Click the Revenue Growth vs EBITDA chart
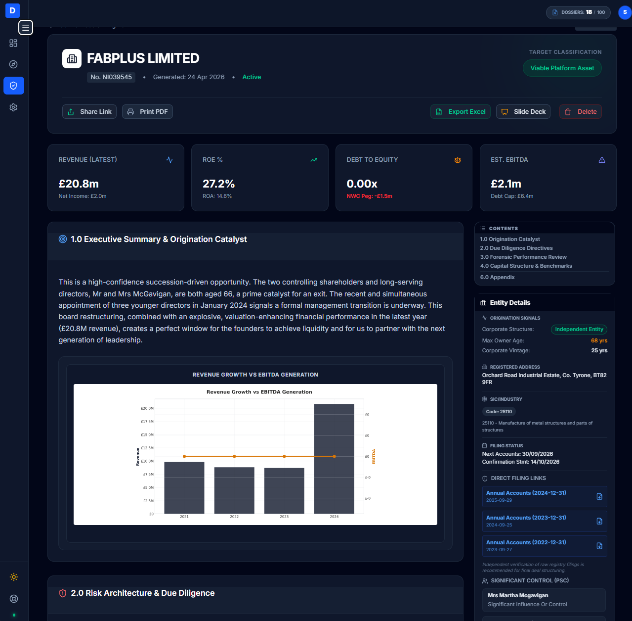This screenshot has width=632, height=621. [x=255, y=454]
